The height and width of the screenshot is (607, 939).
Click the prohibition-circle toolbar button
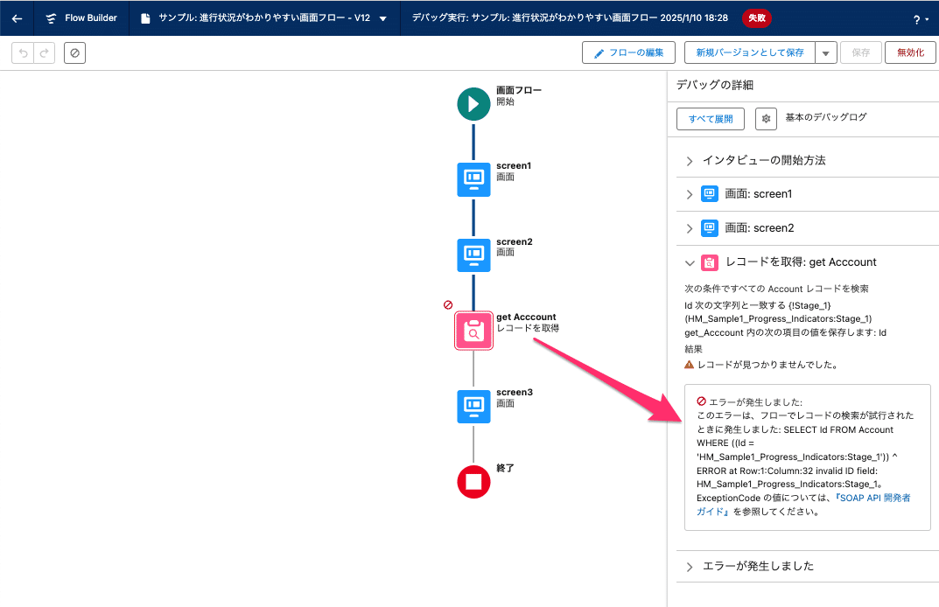[x=75, y=52]
